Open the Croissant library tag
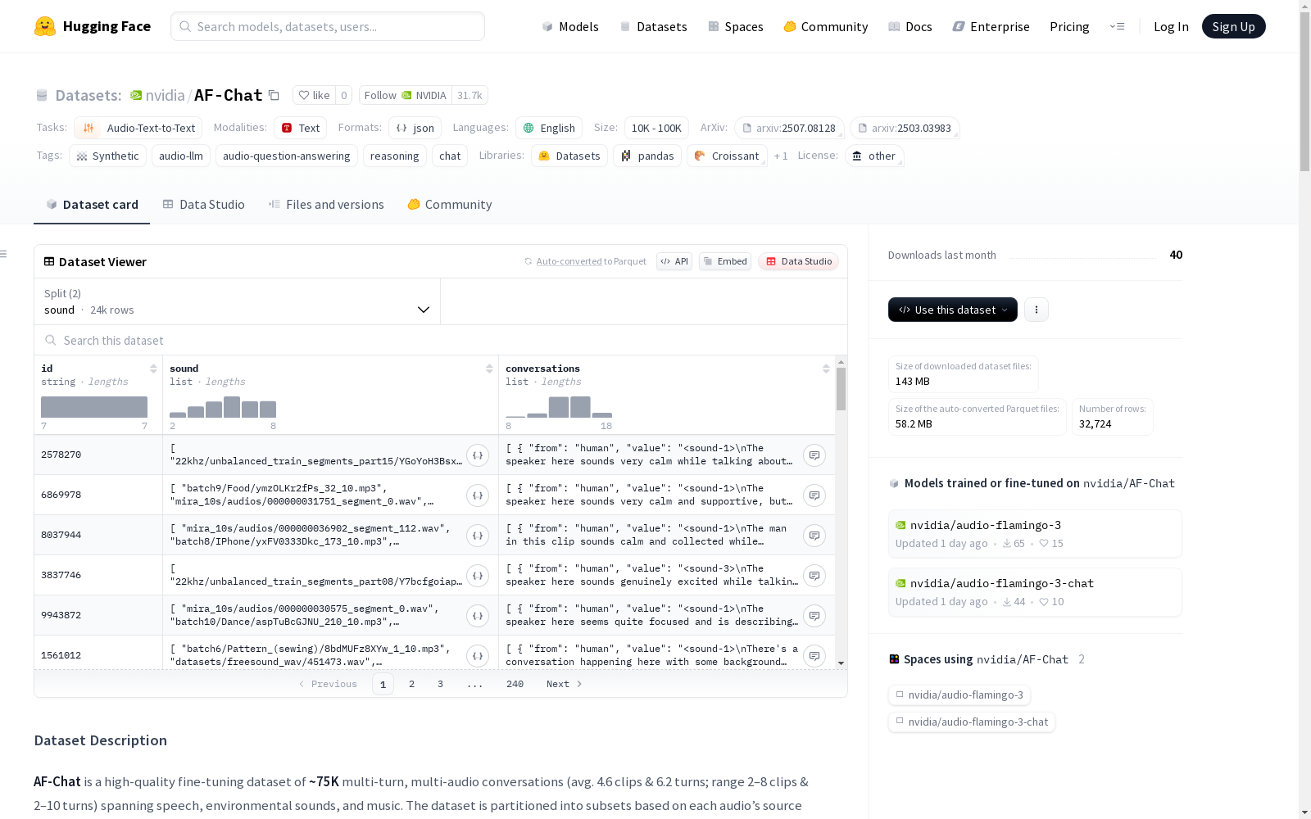1311x819 pixels. 727,156
